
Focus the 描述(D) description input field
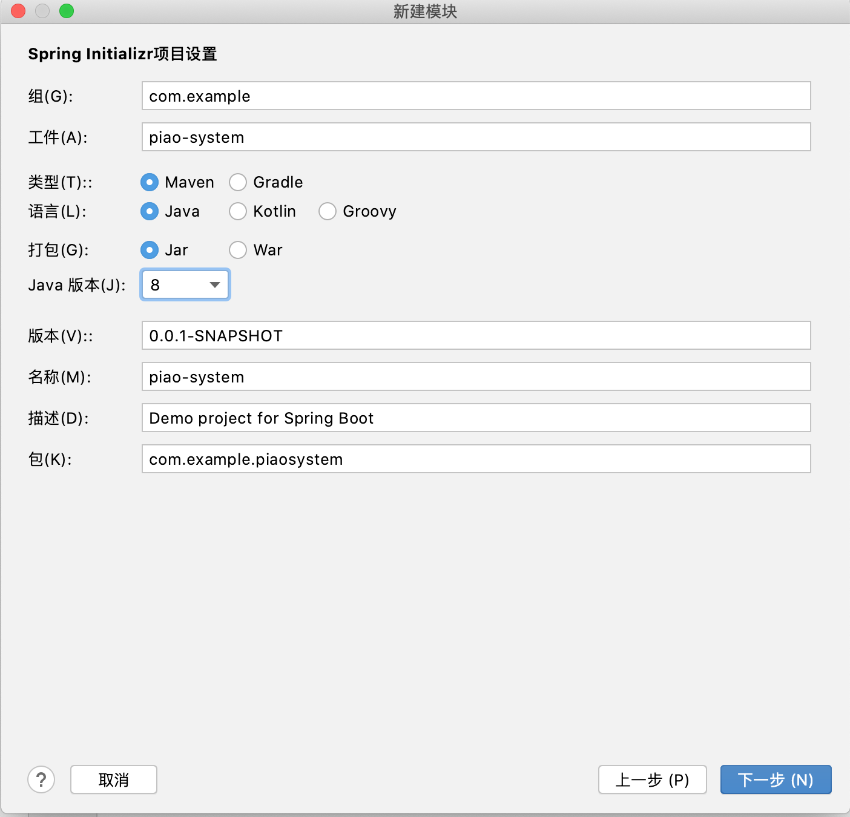(x=476, y=418)
